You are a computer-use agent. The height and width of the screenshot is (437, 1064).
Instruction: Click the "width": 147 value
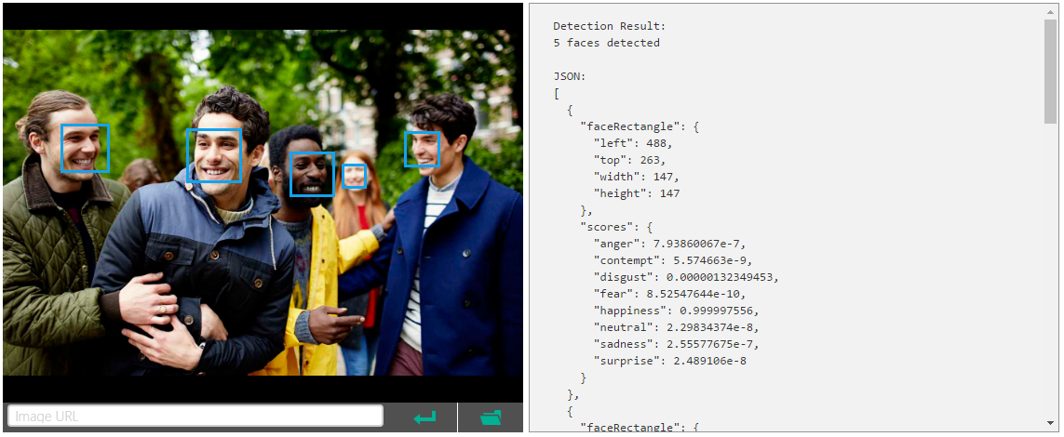637,177
